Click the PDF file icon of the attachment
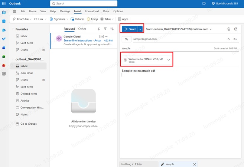The height and width of the screenshot is (167, 244). (x=125, y=60)
